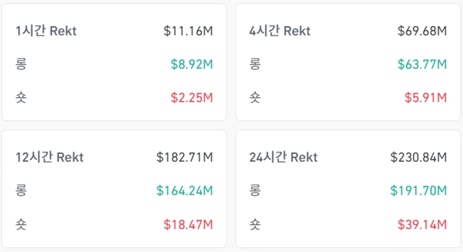Viewport: 463px width, 252px height.
Task: Click the $230.84M 24-hour total
Action: (x=418, y=157)
